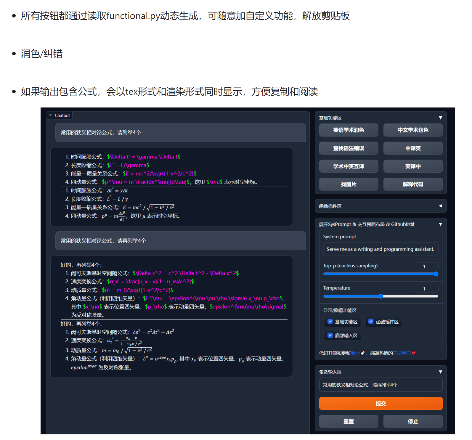472x440 pixels.
Task: Run the 查找语法错误 function
Action: click(x=349, y=148)
